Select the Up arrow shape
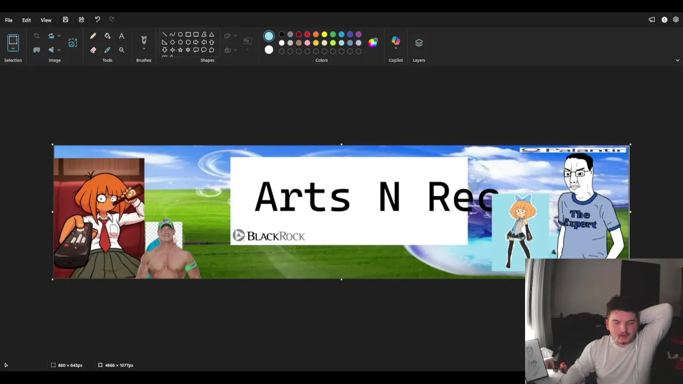The image size is (683, 384). tap(211, 42)
